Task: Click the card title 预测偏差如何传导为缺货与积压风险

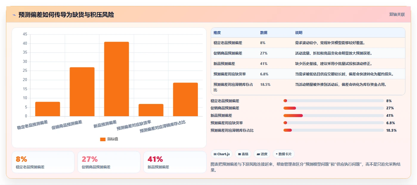Action: point(66,15)
